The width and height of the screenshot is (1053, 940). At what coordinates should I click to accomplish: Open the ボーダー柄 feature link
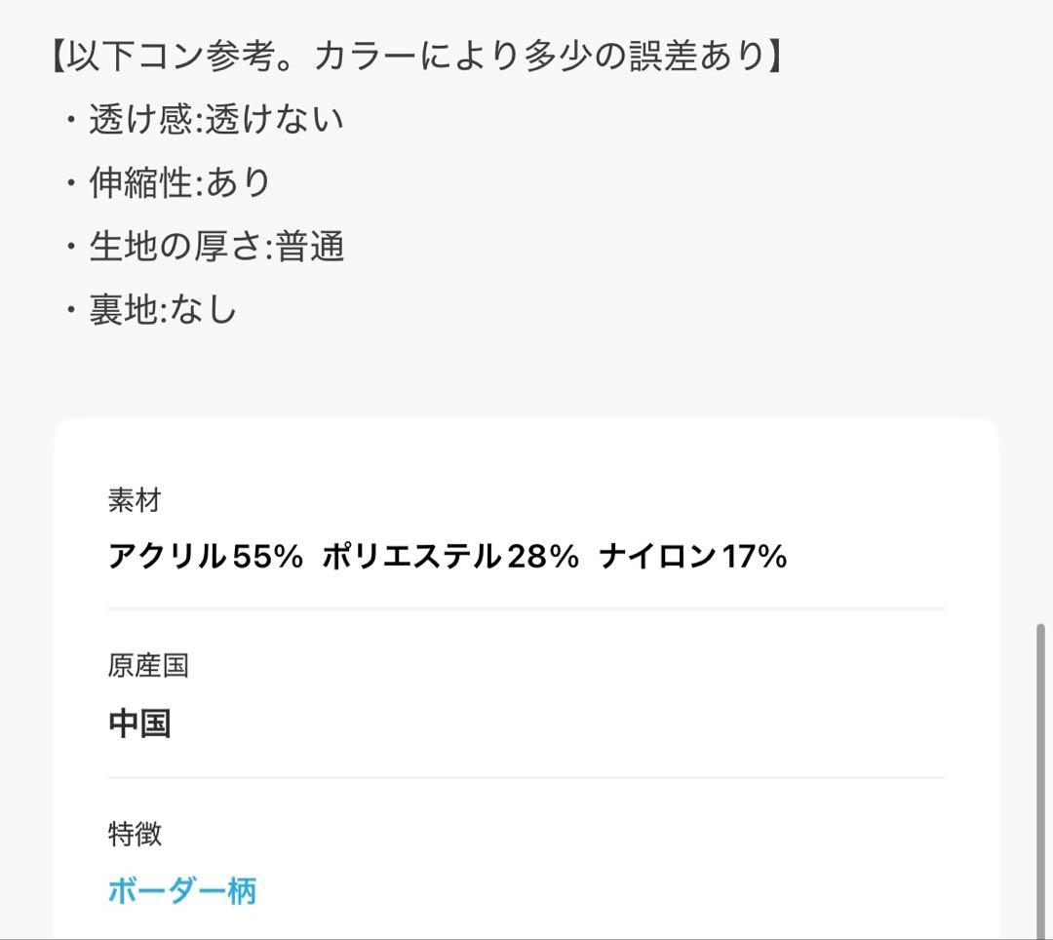(x=182, y=891)
